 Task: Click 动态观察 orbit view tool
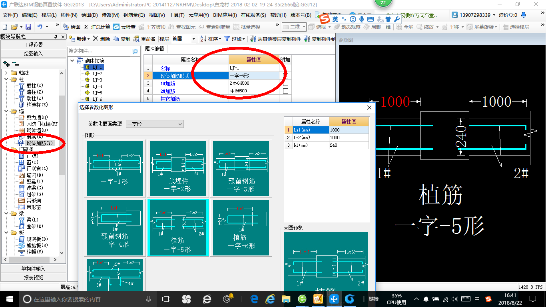[347, 27]
